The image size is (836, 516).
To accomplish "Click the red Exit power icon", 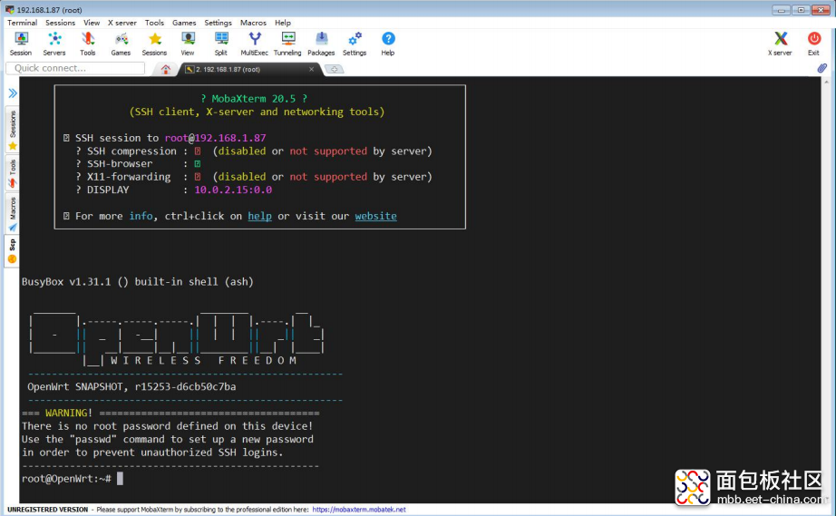I will (x=813, y=44).
